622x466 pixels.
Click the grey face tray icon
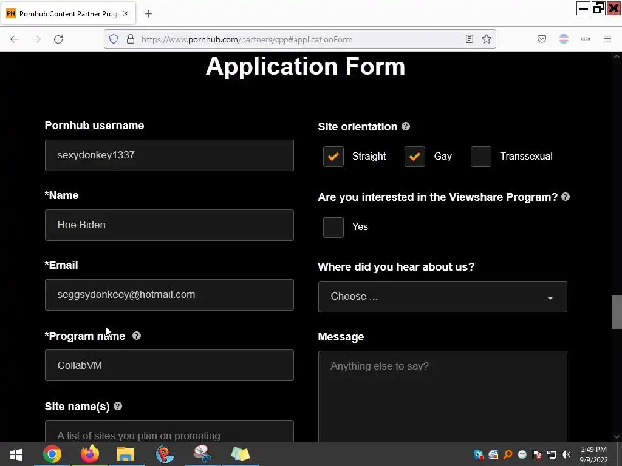(x=522, y=454)
